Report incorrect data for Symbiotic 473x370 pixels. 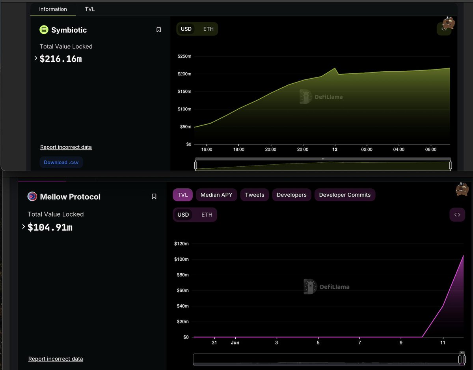click(66, 147)
